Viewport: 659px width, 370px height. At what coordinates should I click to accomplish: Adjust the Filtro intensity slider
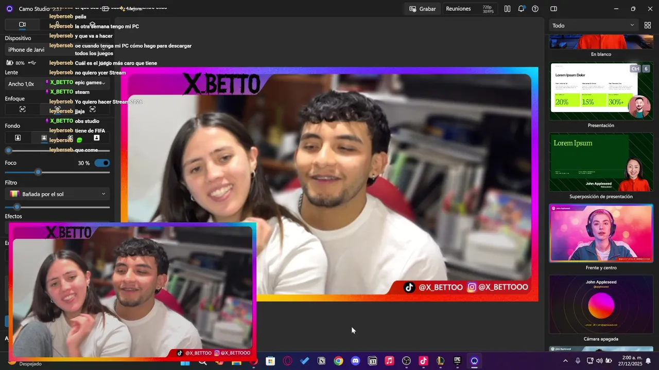57,207
